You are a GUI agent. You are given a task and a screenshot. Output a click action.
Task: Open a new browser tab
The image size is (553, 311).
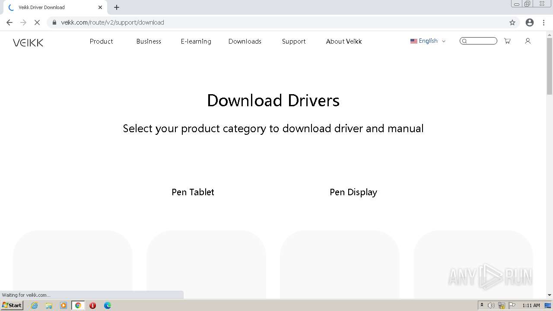pos(117,7)
